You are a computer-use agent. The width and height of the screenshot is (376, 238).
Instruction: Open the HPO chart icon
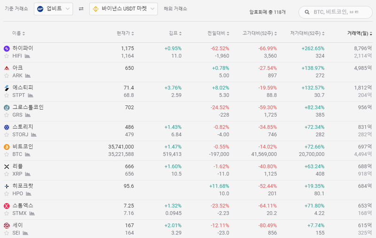(x=29, y=194)
